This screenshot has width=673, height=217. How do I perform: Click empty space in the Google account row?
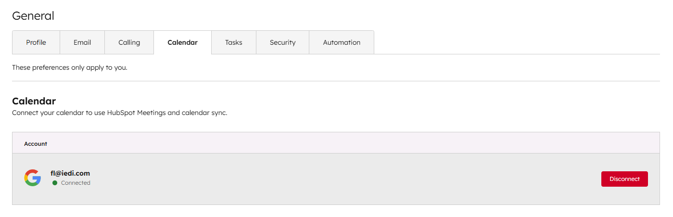click(x=337, y=179)
